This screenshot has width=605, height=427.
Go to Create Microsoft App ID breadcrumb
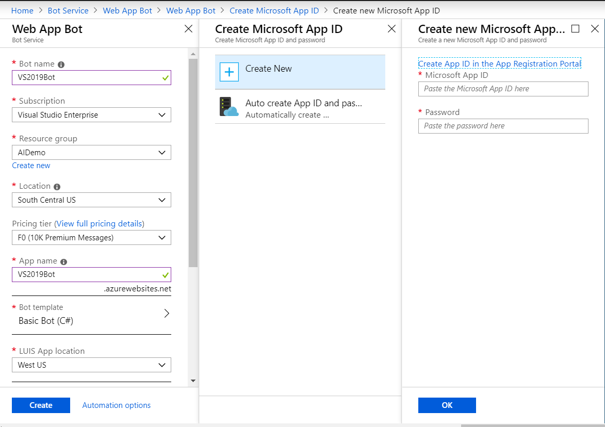274,11
